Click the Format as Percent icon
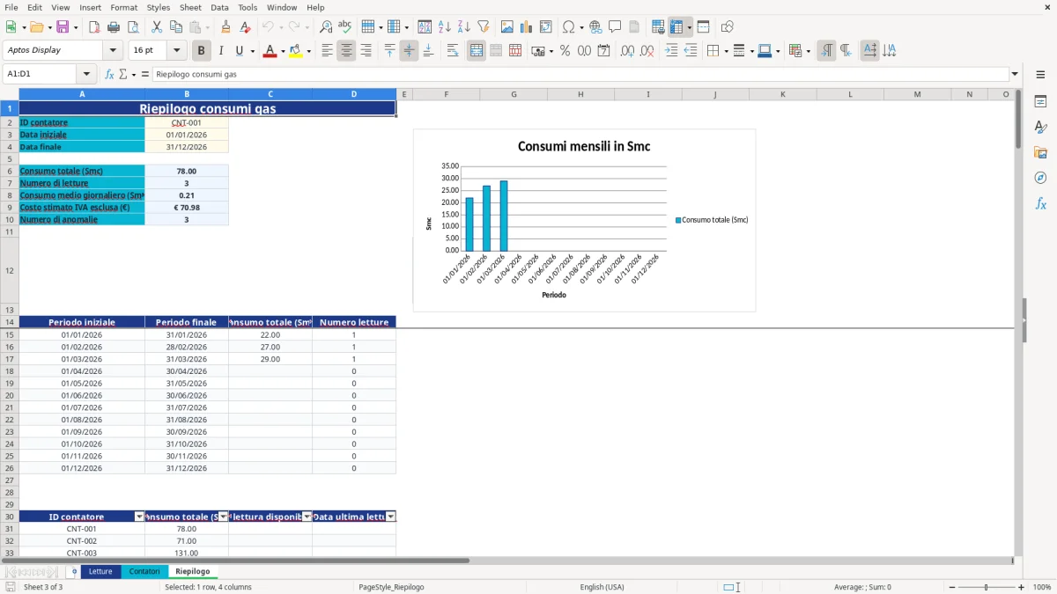Screen dimensions: 1057x594 565,51
